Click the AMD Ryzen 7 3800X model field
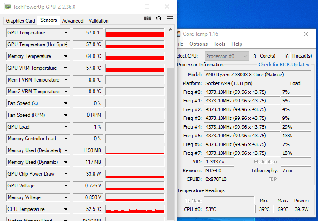This screenshot has width=318, height=221. (258, 75)
